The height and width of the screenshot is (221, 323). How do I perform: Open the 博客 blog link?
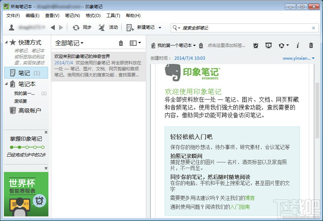tap(250, 198)
